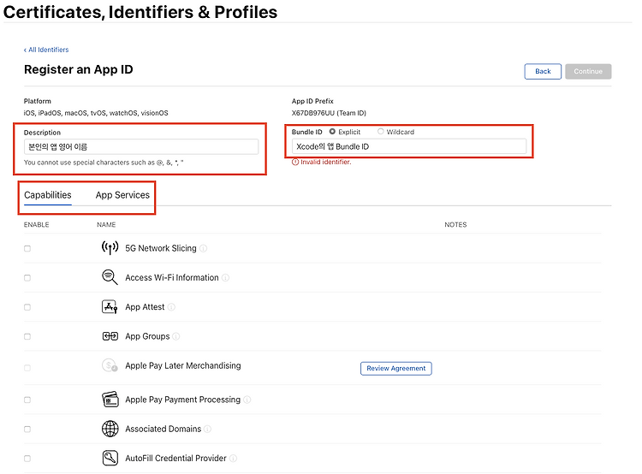Open the App Services tab
The width and height of the screenshot is (642, 474).
(x=122, y=195)
